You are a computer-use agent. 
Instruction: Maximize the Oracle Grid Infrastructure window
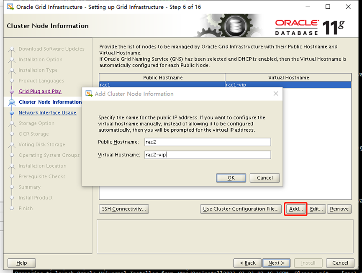pos(328,7)
